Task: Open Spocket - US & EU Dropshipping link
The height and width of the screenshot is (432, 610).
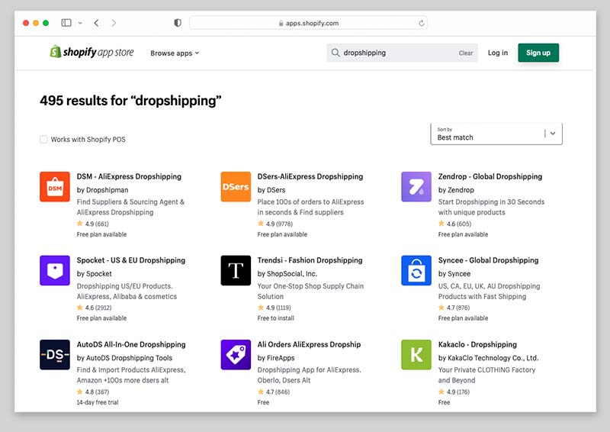Action: point(130,260)
